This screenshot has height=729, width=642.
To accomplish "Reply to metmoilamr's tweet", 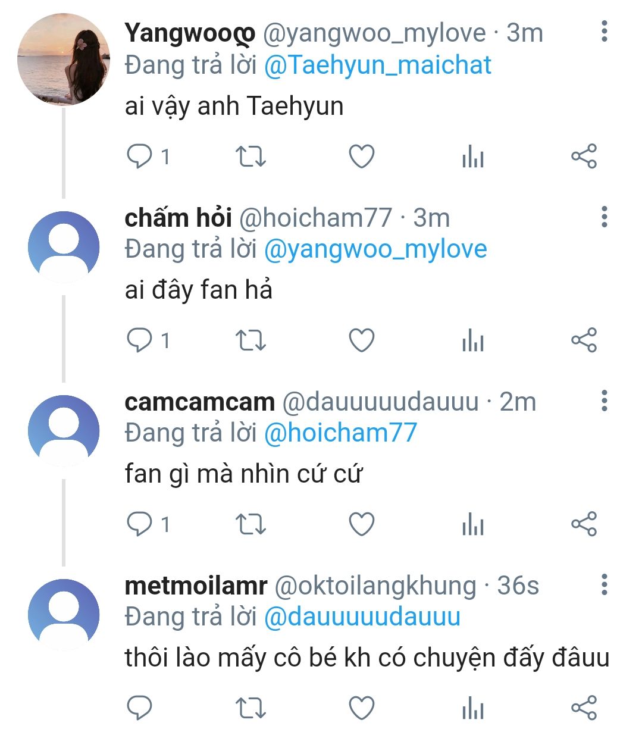I will point(140,708).
